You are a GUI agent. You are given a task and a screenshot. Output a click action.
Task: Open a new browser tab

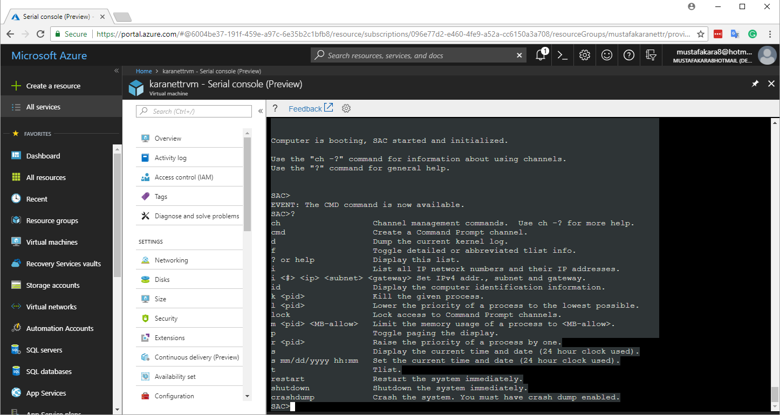[x=122, y=17]
